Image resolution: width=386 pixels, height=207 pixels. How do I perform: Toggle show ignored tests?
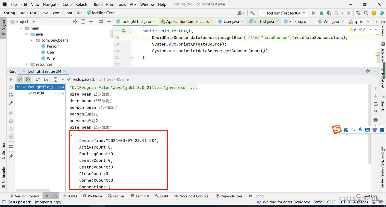coord(28,80)
